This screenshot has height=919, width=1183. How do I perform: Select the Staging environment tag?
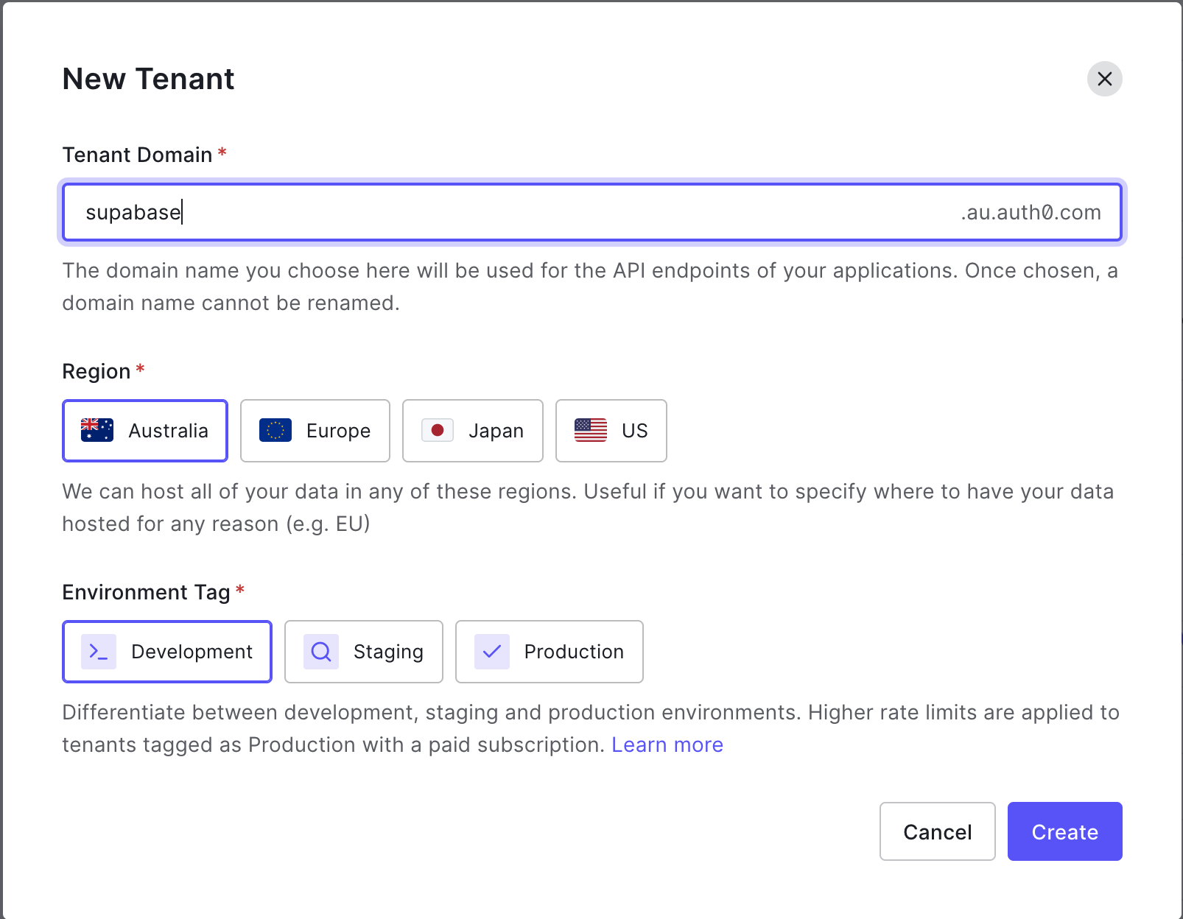363,652
